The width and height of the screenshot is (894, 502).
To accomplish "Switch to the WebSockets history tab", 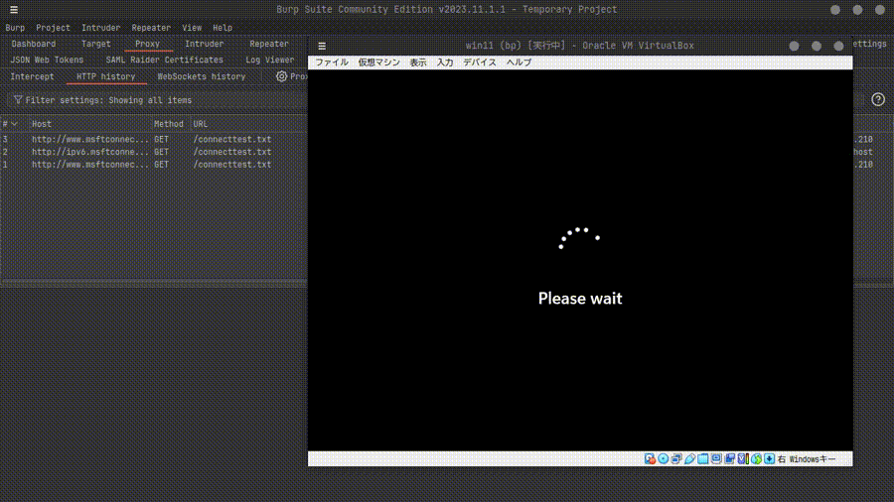I will (x=201, y=76).
